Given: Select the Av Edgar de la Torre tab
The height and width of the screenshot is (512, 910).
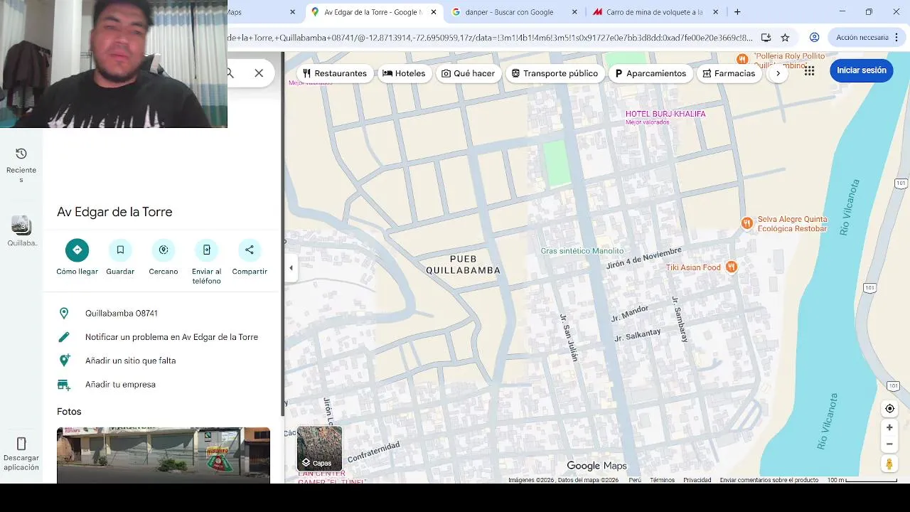Looking at the screenshot, I should point(373,12).
